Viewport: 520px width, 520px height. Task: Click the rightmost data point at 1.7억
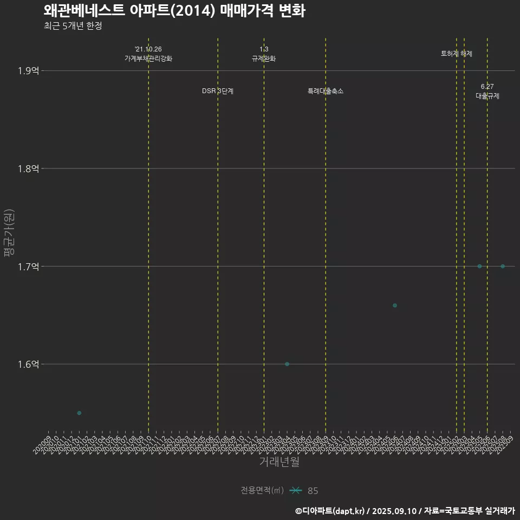(503, 266)
